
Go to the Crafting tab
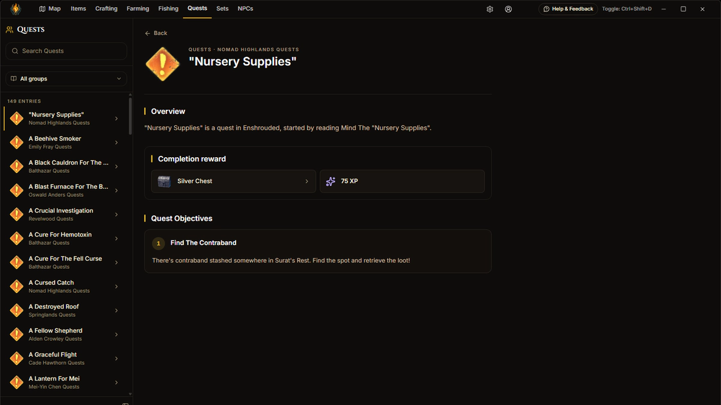(106, 9)
